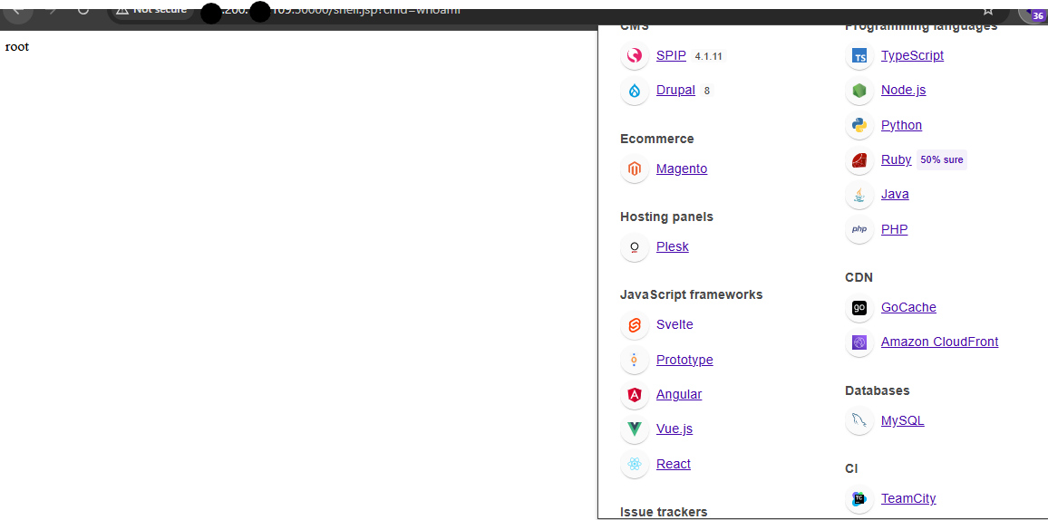Viewport: 1048px width, 520px height.
Task: Click the SPIP logo icon
Action: [x=635, y=55]
